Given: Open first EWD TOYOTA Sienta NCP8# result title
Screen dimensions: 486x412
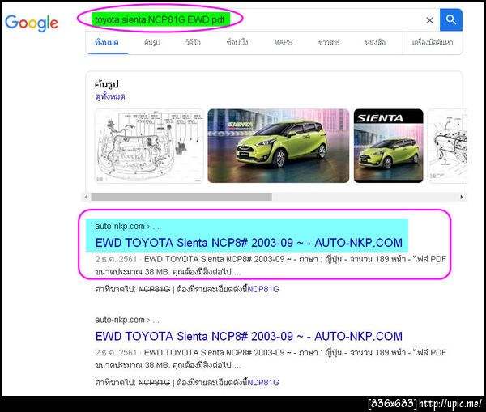Looking at the screenshot, I should (x=249, y=243).
